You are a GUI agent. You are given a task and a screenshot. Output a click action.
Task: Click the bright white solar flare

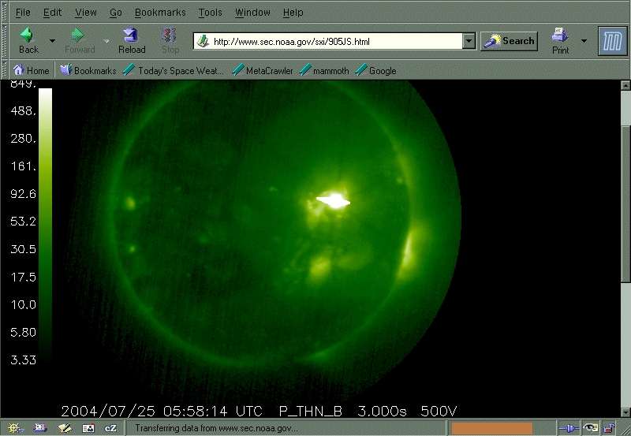pos(334,200)
